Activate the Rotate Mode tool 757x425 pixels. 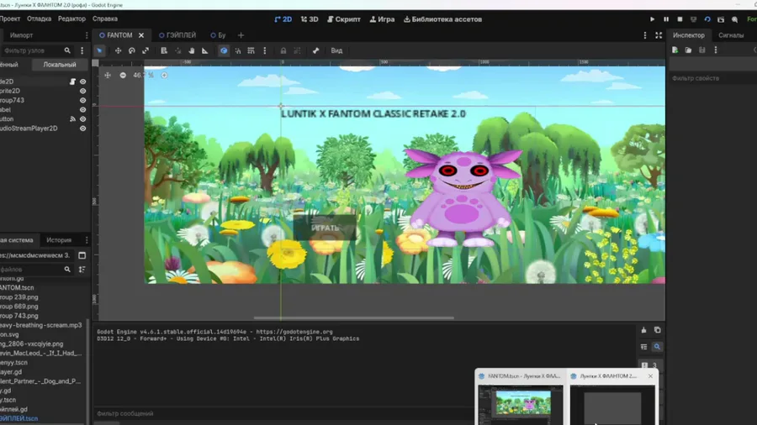[132, 50]
